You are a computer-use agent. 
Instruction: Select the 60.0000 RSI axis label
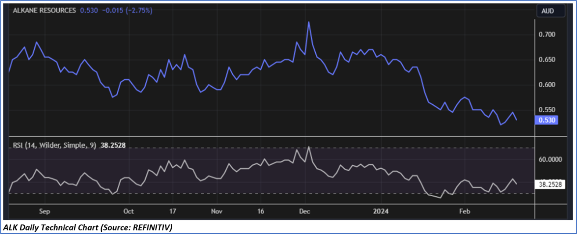(x=549, y=160)
